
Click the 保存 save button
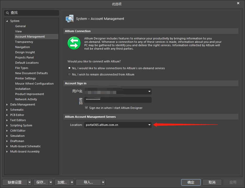[x=41, y=182]
